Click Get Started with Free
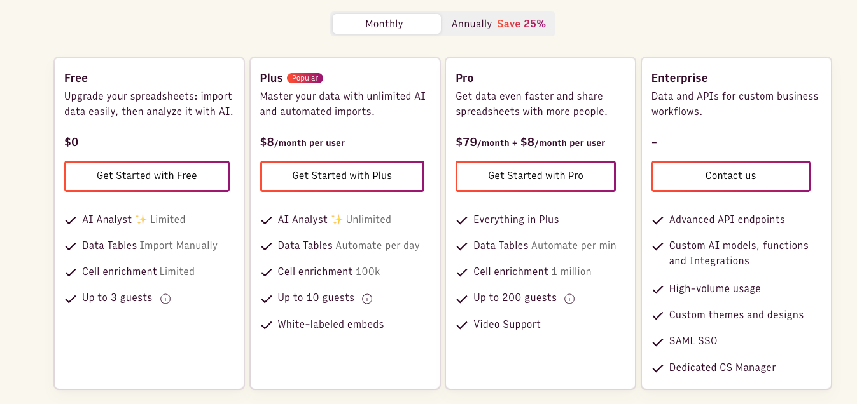 point(146,176)
